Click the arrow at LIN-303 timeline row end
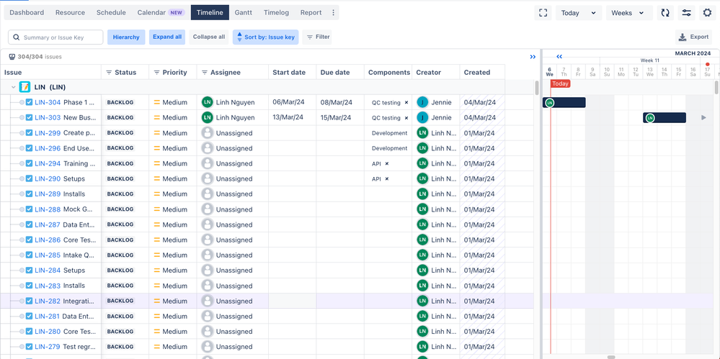The image size is (720, 359). [703, 118]
